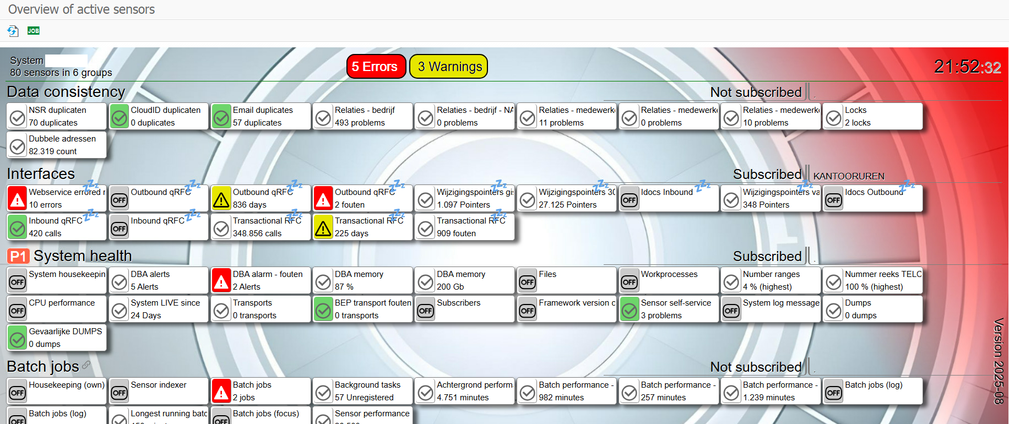This screenshot has height=424, width=1009.
Task: Click the Data consistency group heading
Action: point(66,91)
